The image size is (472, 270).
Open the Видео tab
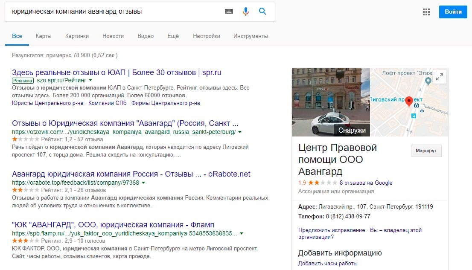coord(146,36)
